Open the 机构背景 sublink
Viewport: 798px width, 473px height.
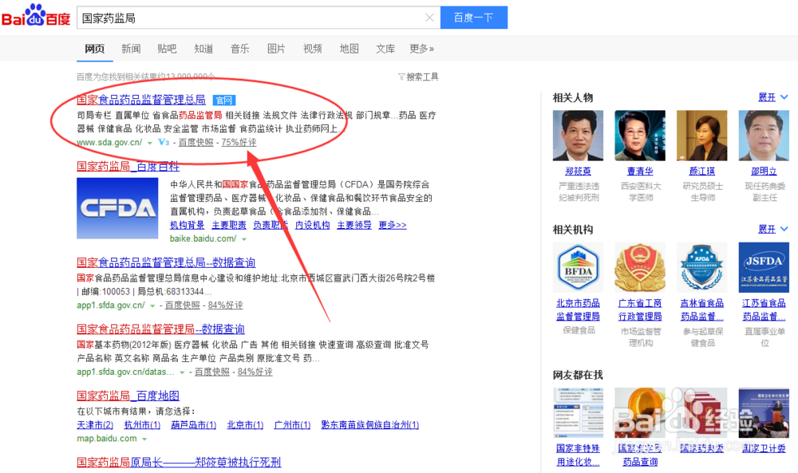[x=188, y=225]
